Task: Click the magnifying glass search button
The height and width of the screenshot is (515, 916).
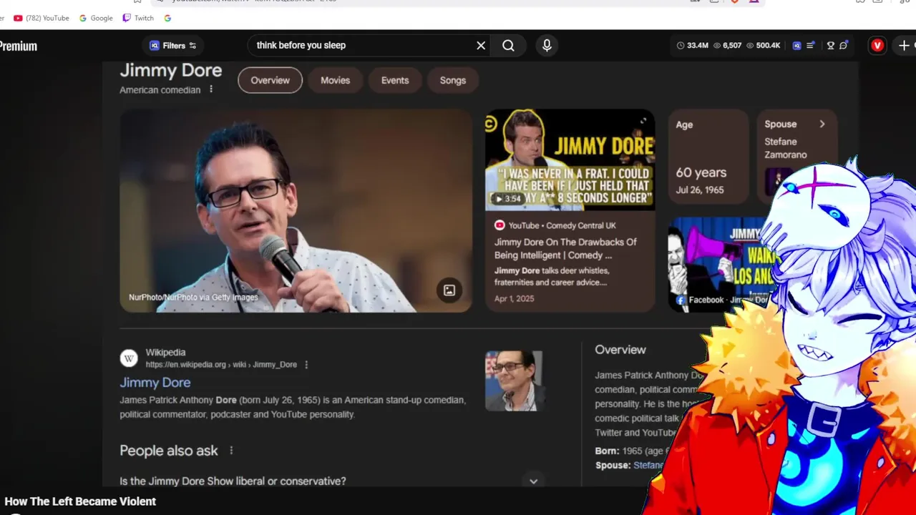Action: click(x=508, y=45)
